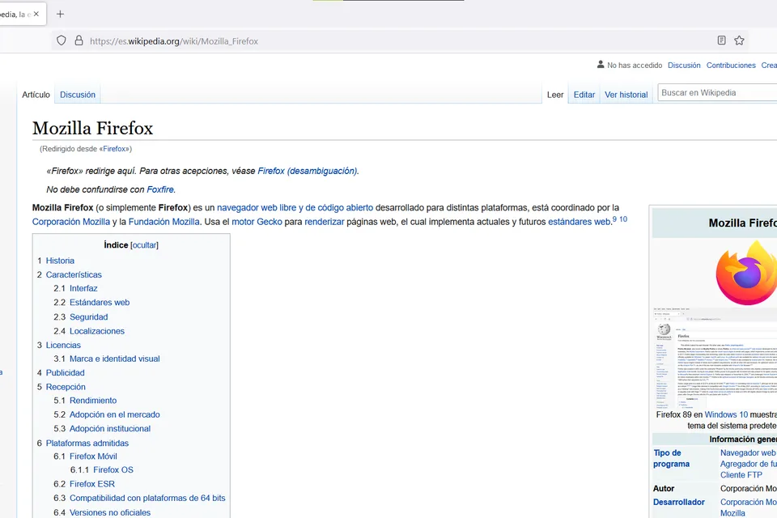Open renderizar link
Image resolution: width=777 pixels, height=518 pixels.
(x=324, y=222)
